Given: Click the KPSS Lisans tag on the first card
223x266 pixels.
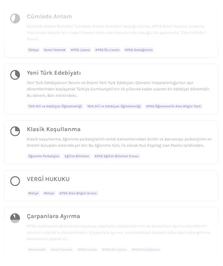Looking at the screenshot, I should (80, 50).
